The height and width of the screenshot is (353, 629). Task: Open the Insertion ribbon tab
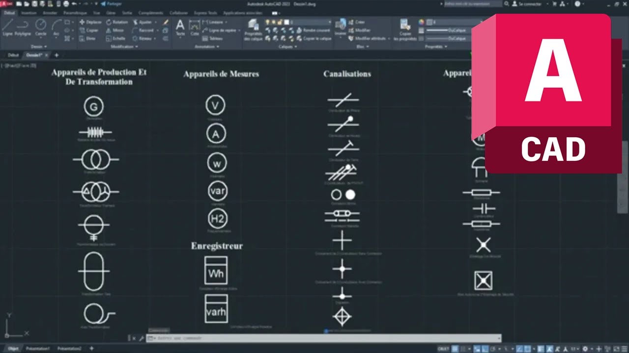coord(29,13)
